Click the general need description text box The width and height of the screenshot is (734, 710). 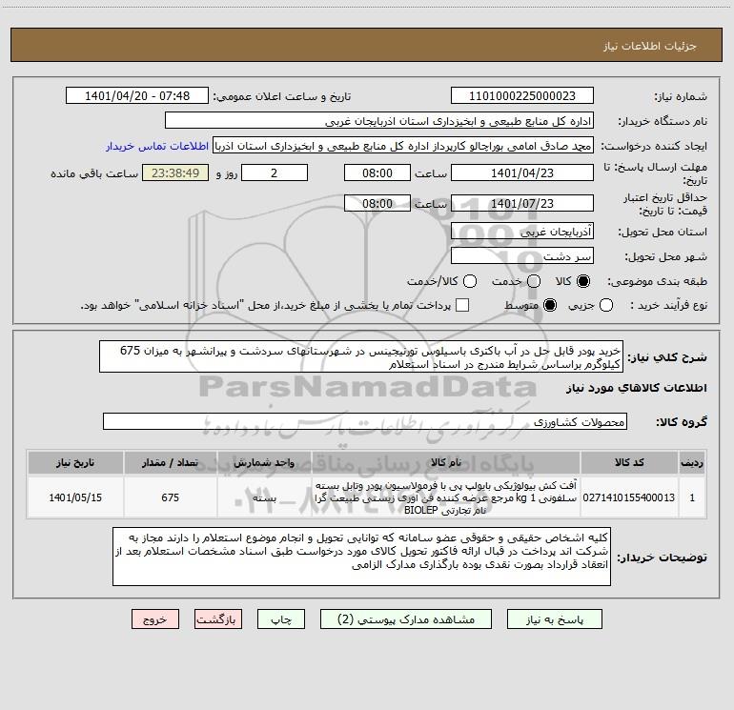pyautogui.click(x=361, y=357)
